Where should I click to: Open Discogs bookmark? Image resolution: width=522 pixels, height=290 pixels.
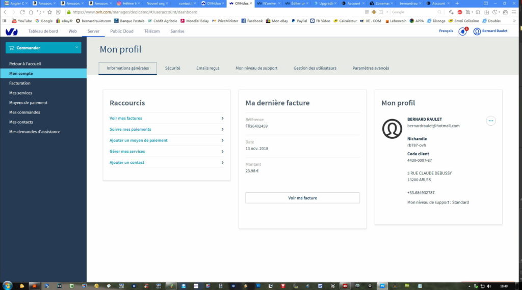click(x=436, y=20)
